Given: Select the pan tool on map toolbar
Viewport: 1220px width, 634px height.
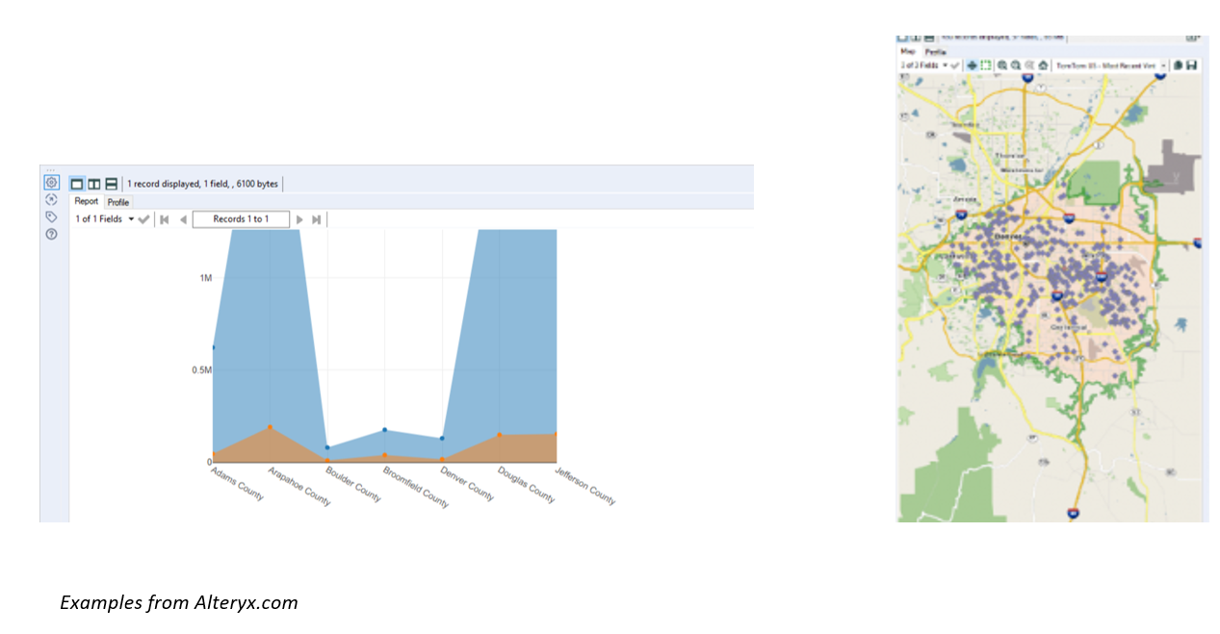Looking at the screenshot, I should [x=973, y=65].
